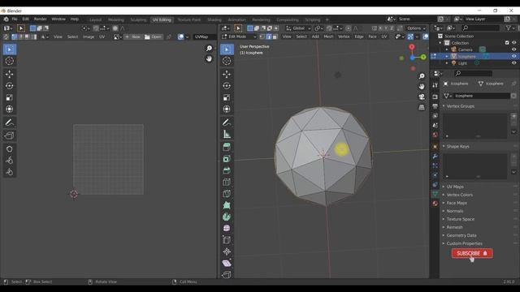Add a vertex group with the plus button

(513, 116)
